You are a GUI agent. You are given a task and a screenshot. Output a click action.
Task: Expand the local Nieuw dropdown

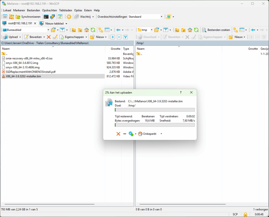[x=106, y=37]
